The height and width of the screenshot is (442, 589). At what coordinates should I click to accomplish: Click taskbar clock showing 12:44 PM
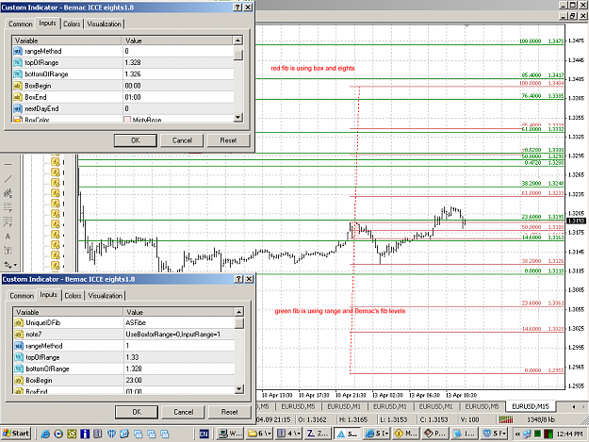(569, 434)
